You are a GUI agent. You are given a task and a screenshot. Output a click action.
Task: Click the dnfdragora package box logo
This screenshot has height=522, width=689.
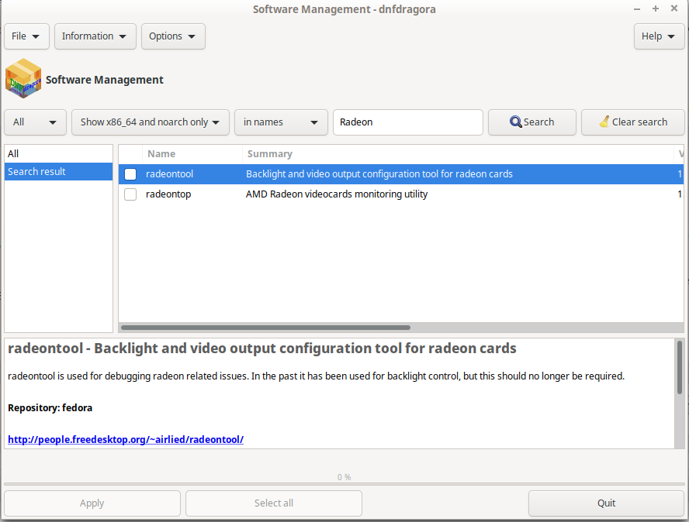tap(23, 78)
